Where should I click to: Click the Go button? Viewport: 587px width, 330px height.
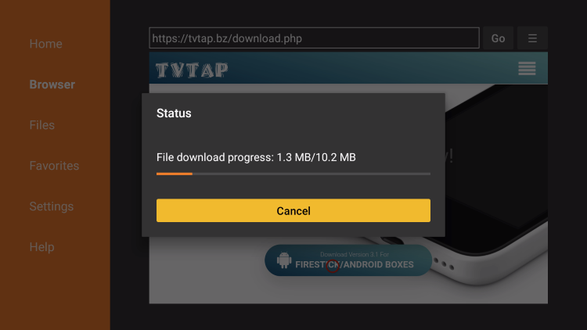[498, 38]
